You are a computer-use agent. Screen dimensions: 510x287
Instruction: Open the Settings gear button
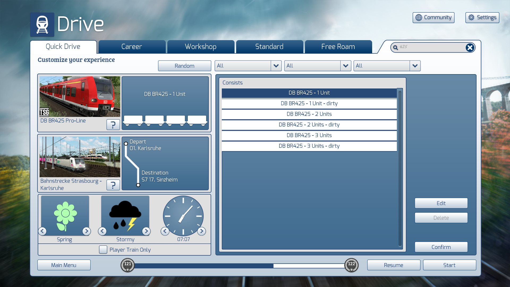(482, 18)
